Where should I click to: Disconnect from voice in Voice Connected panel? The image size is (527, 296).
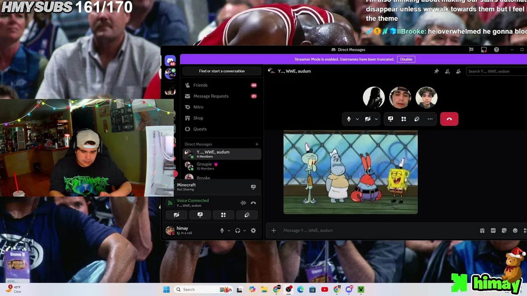(x=253, y=203)
